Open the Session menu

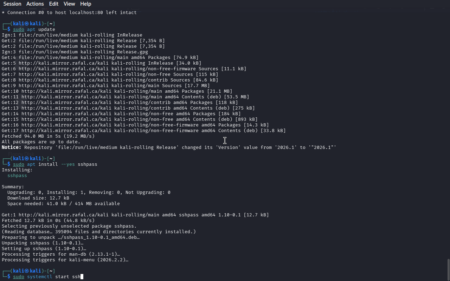[x=12, y=4]
